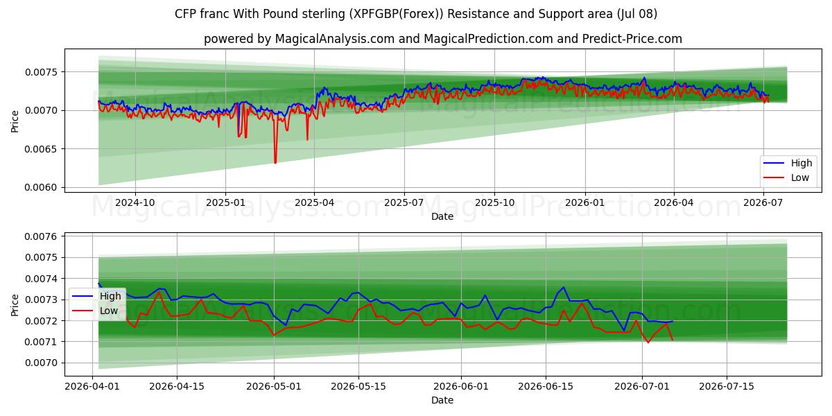Click the top chart y-axis value 0.0060
The height and width of the screenshot is (416, 832).
click(x=43, y=187)
